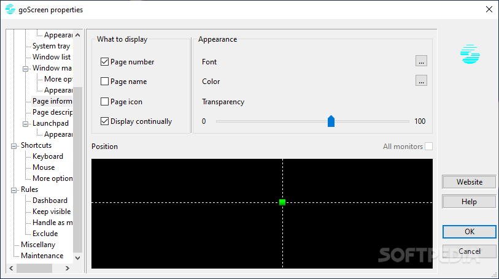Open the Font chooser ellipsis button

tap(421, 61)
